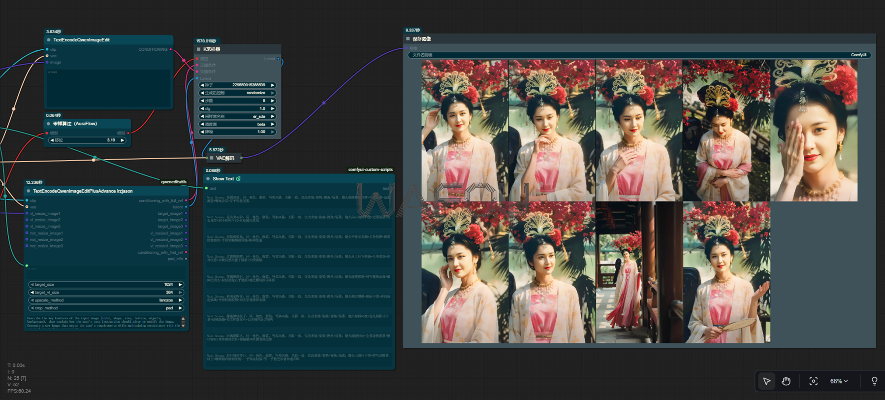Collapse the 采样算法（AuraFlow）node dot

click(48, 124)
